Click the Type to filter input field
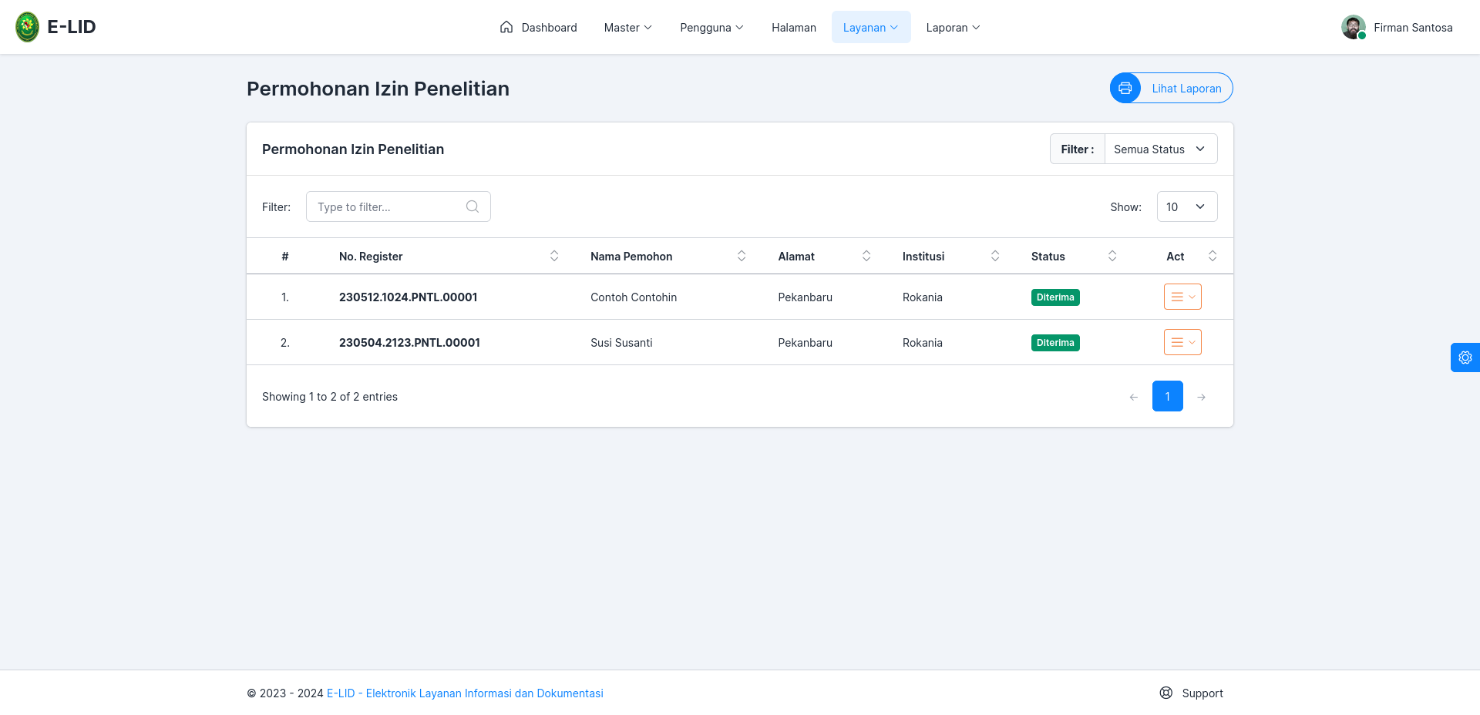This screenshot has height=715, width=1480. [399, 206]
